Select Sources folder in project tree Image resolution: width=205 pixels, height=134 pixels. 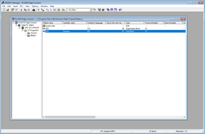pyautogui.click(x=33, y=33)
